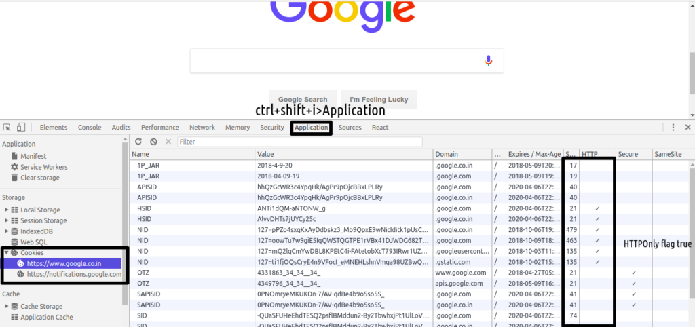Select the NID cookie for .googleusercontent domain
The image size is (695, 327).
[x=409, y=251]
